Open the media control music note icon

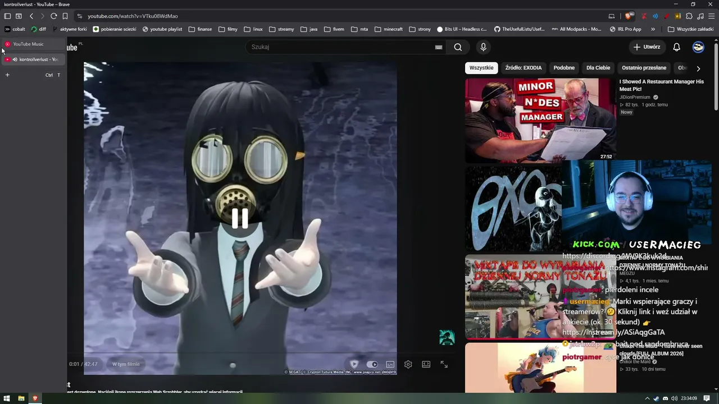pyautogui.click(x=700, y=16)
